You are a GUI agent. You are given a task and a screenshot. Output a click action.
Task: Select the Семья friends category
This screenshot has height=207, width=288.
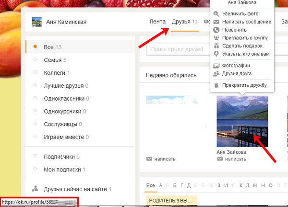(x=52, y=60)
